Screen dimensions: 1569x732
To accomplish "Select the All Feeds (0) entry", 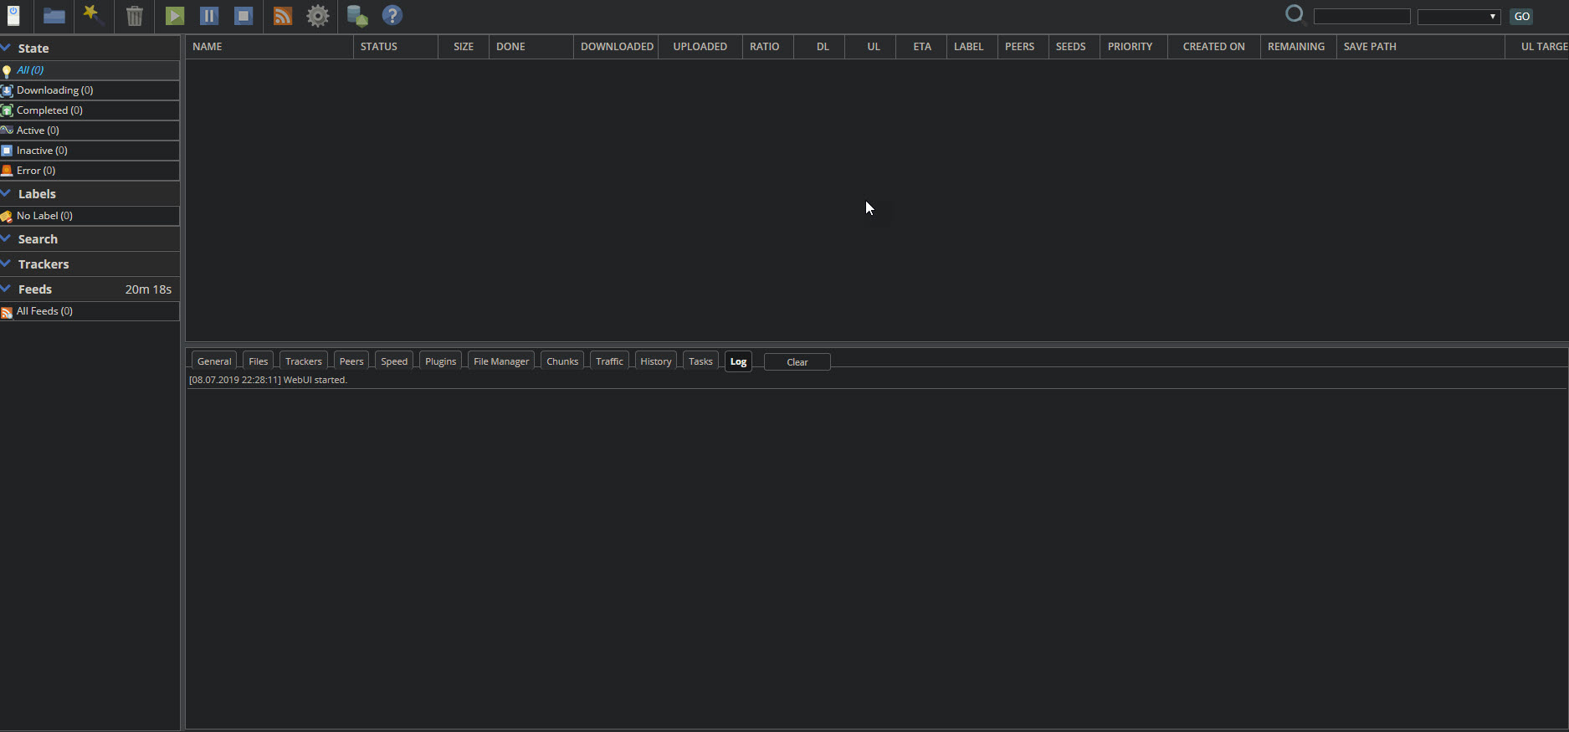I will click(x=90, y=311).
